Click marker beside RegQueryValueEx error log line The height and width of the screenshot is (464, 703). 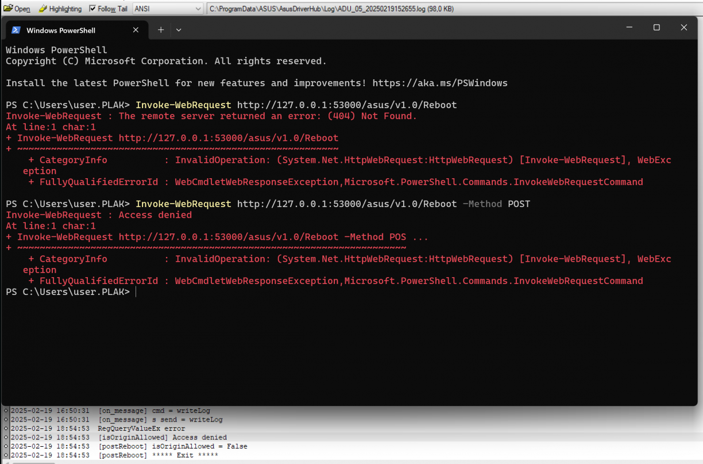click(x=6, y=428)
